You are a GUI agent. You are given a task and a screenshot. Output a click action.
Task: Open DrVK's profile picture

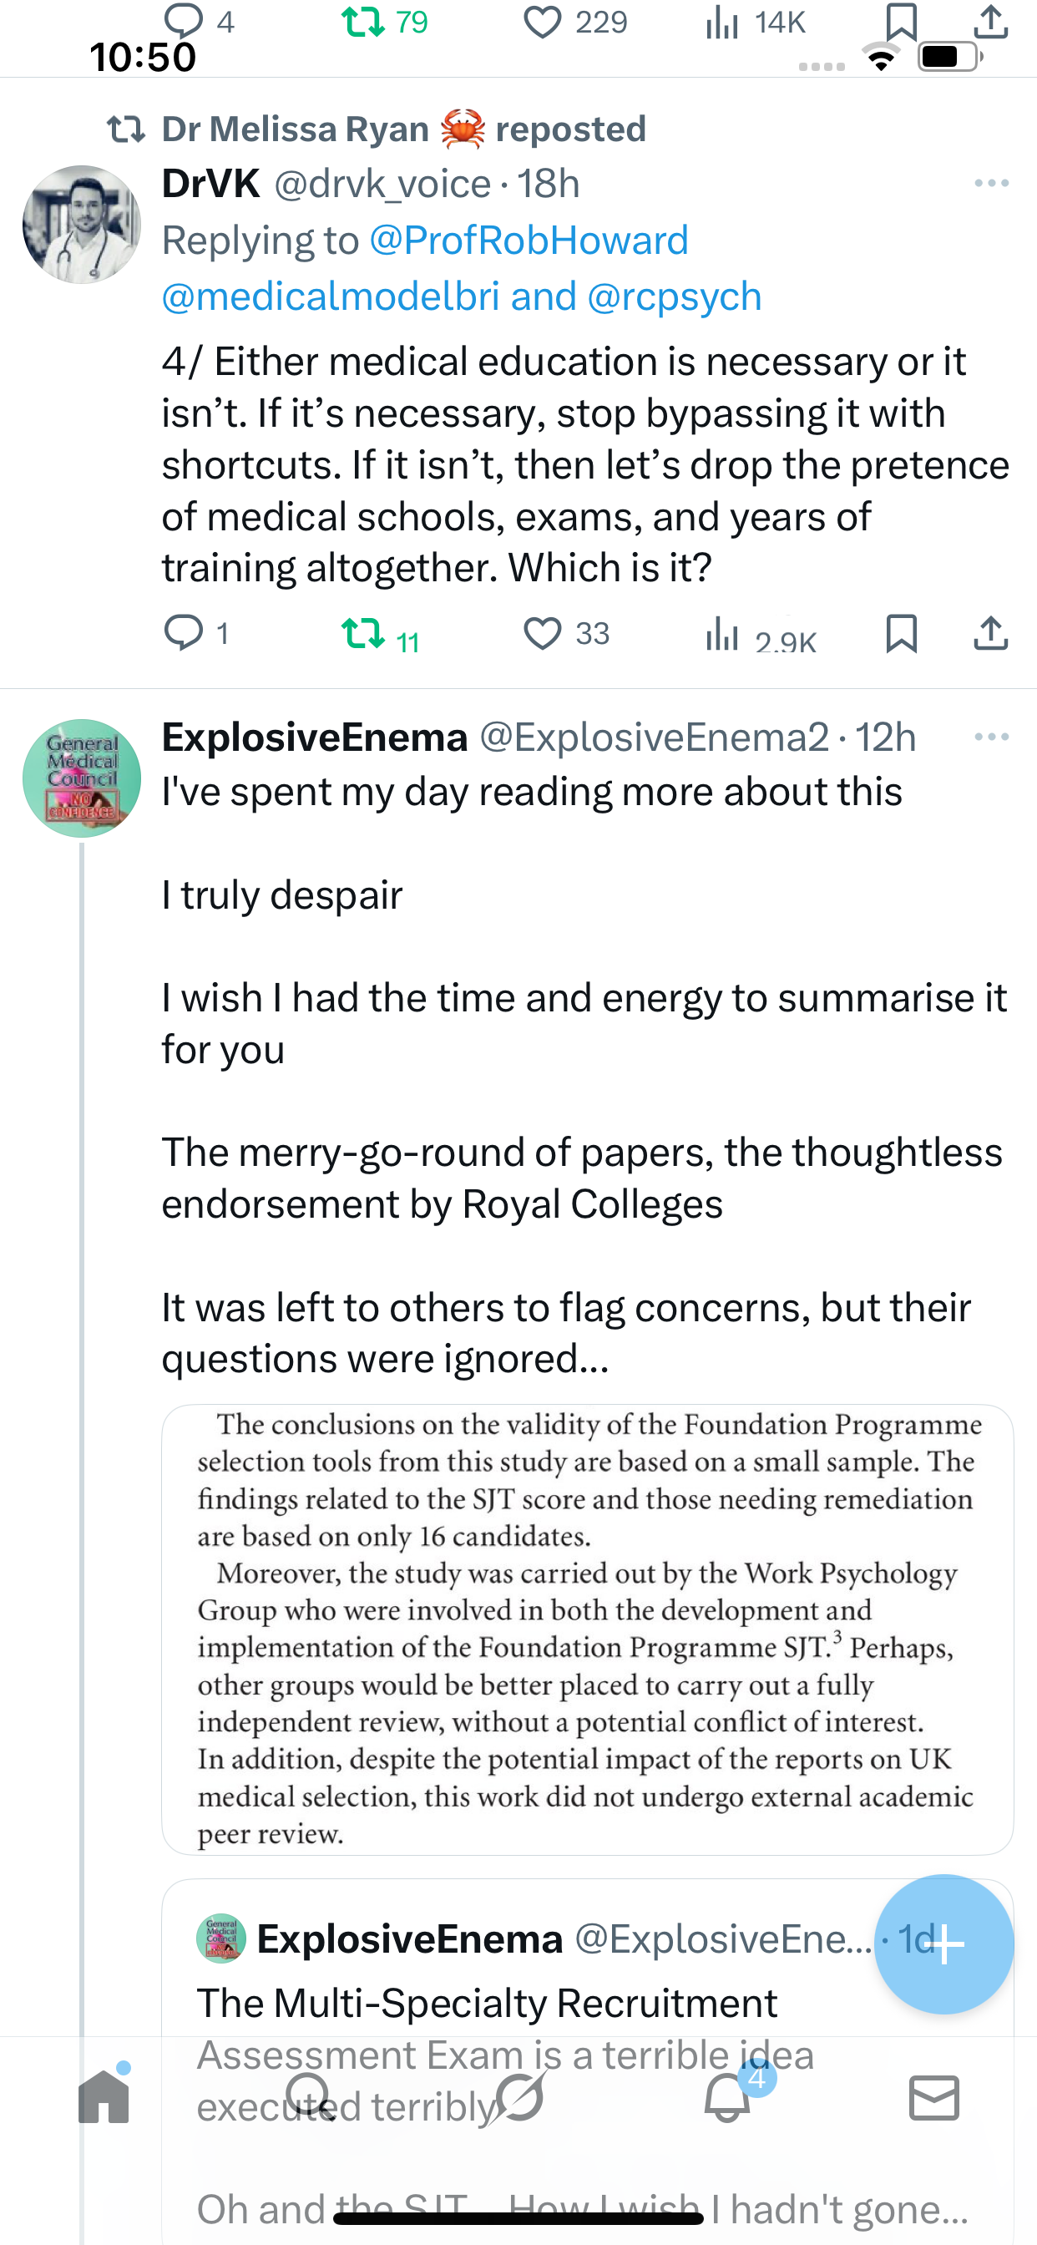tap(82, 225)
